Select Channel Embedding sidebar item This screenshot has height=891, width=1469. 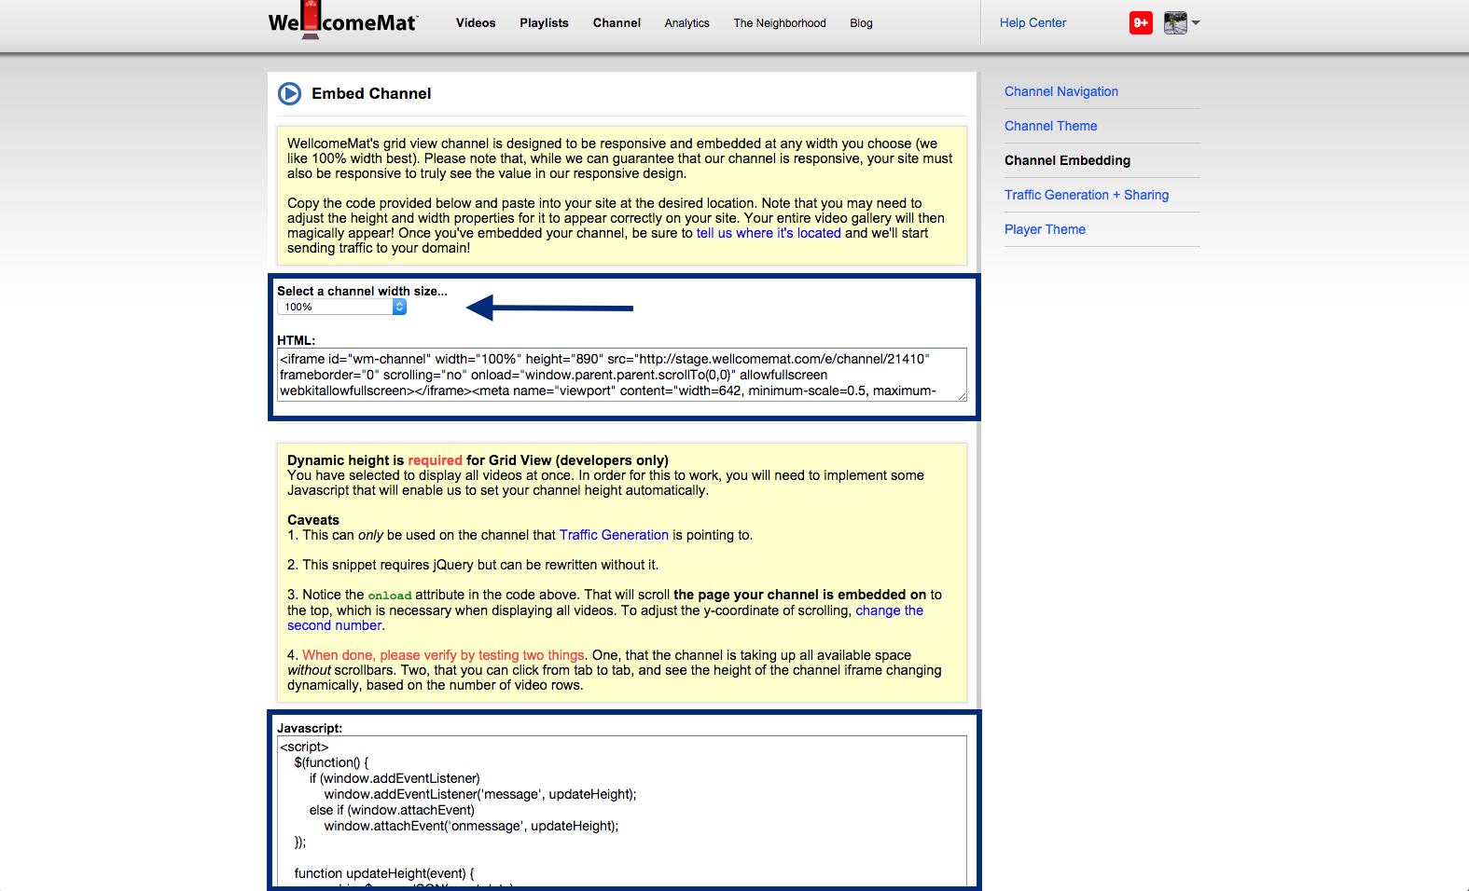click(1067, 160)
